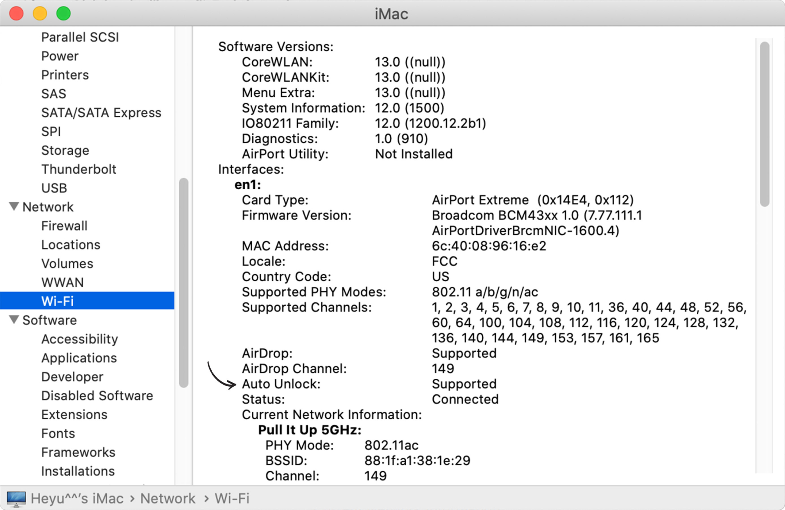Select Wi-Fi in the Network list
The width and height of the screenshot is (785, 510).
pos(87,301)
